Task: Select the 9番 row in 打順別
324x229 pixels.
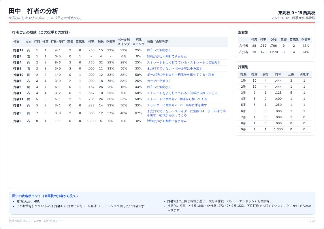Action: point(275,129)
